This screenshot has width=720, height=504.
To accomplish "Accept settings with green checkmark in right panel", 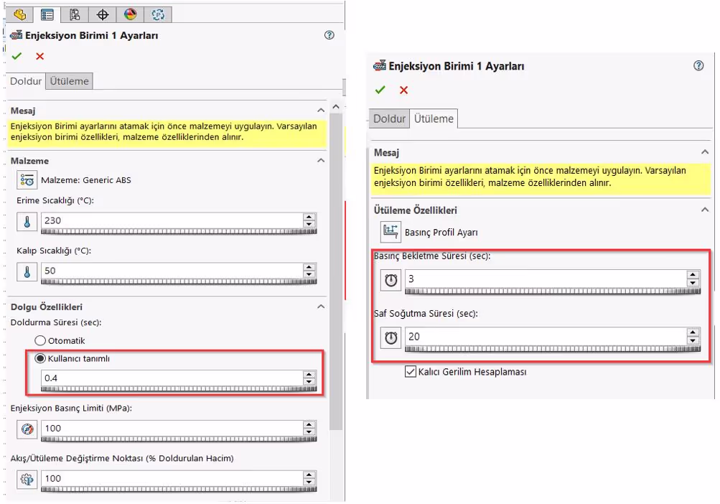I will point(380,90).
